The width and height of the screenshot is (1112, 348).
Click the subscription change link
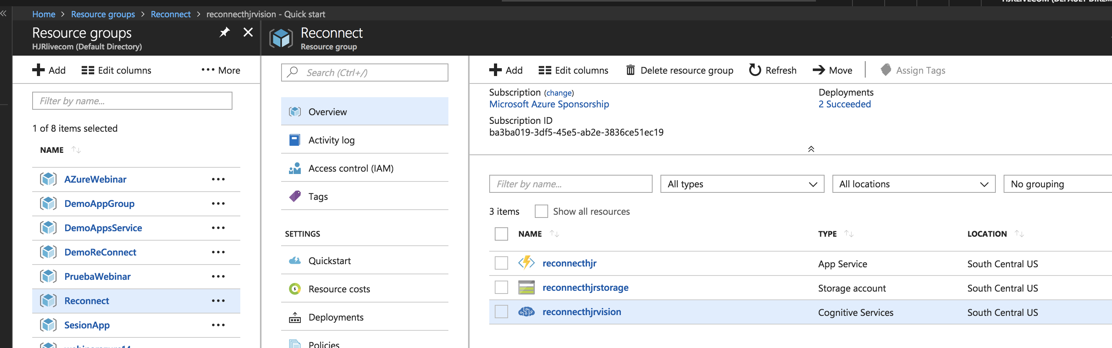coord(559,92)
